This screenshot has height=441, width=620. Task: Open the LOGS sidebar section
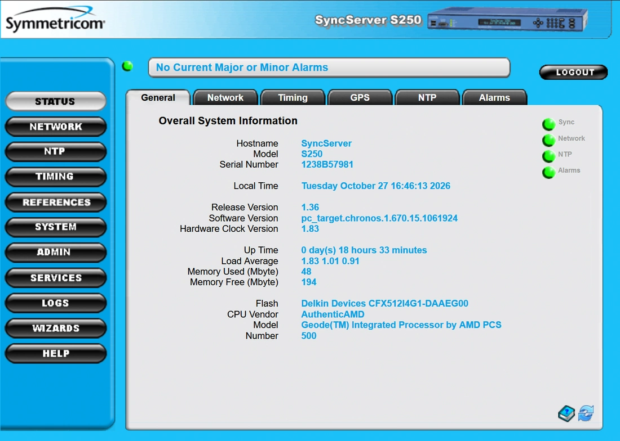pos(55,303)
